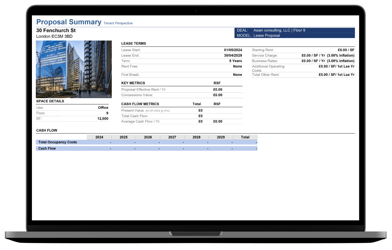Click the Proposal Effective Rent RSF value
This screenshot has height=250, width=392.
point(218,89)
